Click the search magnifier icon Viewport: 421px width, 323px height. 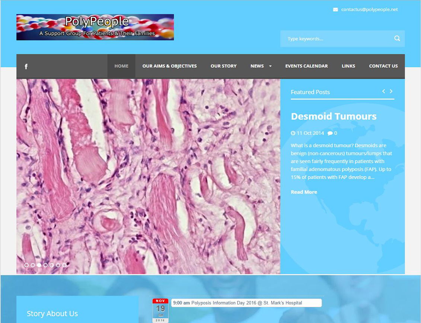397,38
